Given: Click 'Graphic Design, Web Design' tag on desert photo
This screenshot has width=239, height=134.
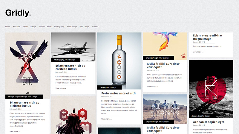Looking at the screenshot, I should [x=159, y=122].
